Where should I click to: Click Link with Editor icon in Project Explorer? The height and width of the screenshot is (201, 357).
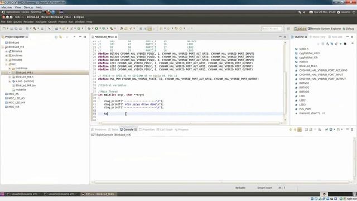pyautogui.click(x=61, y=37)
